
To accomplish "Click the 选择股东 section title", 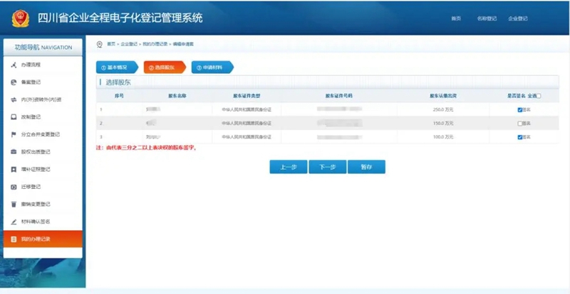I will (118, 82).
